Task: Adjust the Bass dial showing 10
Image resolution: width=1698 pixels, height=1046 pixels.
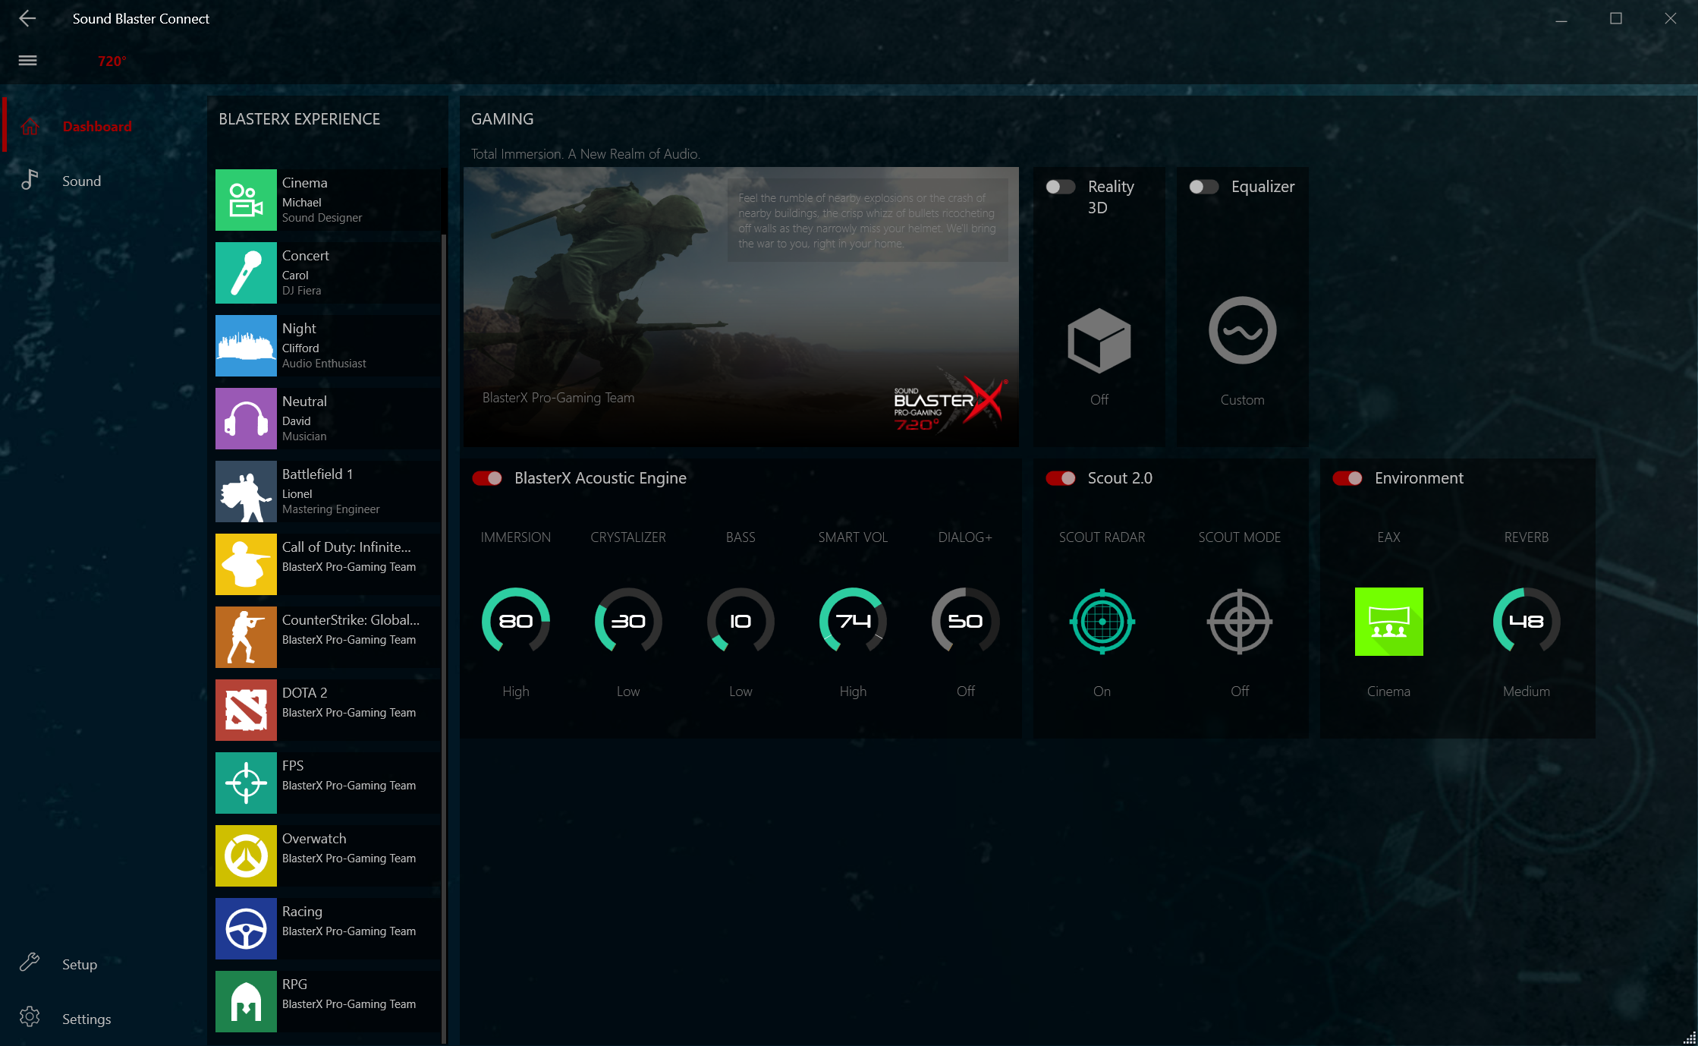Action: click(x=740, y=621)
